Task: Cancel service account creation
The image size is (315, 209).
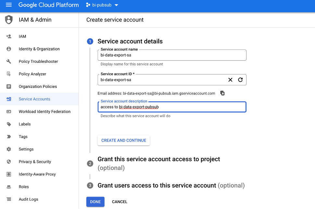Action: click(120, 202)
